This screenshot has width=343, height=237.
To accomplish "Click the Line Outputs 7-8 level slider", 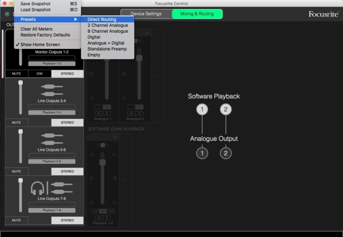I will [x=20, y=195].
